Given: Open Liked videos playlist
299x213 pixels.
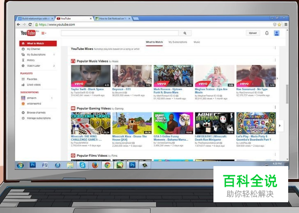Looking at the screenshot, I should [x=34, y=85].
